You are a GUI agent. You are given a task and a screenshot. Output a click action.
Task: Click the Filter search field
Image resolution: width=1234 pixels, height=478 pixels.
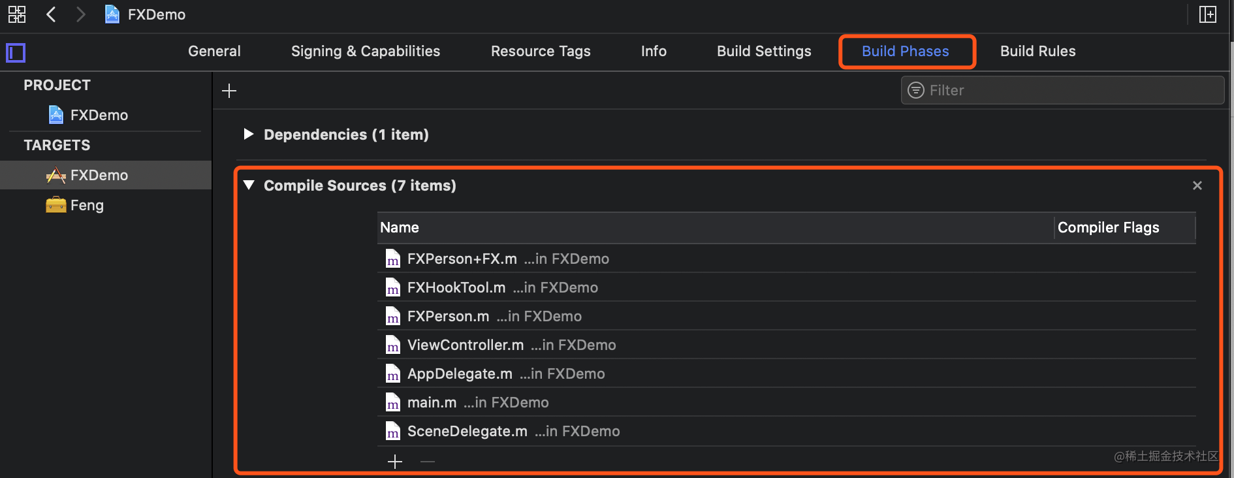1062,90
